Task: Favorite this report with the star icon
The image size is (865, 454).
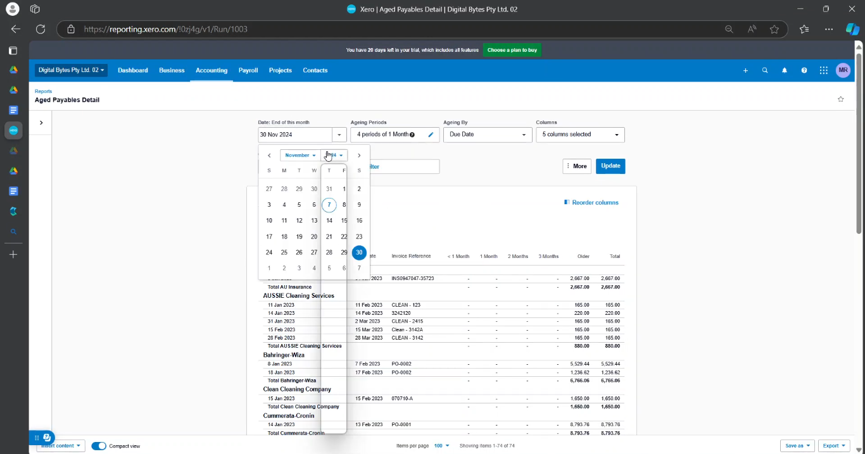Action: 841,99
